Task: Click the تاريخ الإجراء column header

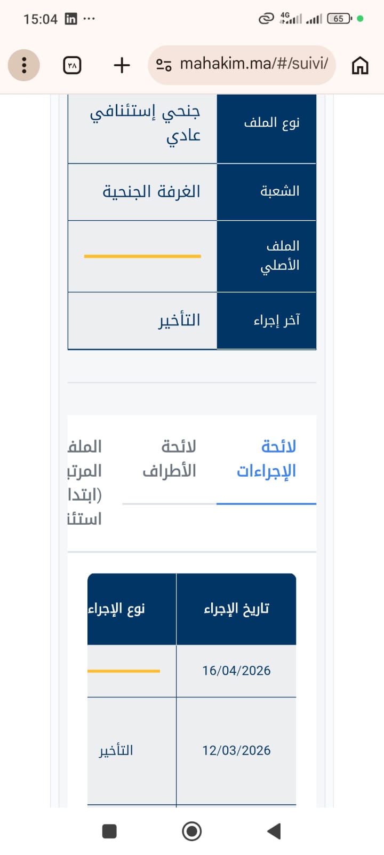Action: coord(236,609)
